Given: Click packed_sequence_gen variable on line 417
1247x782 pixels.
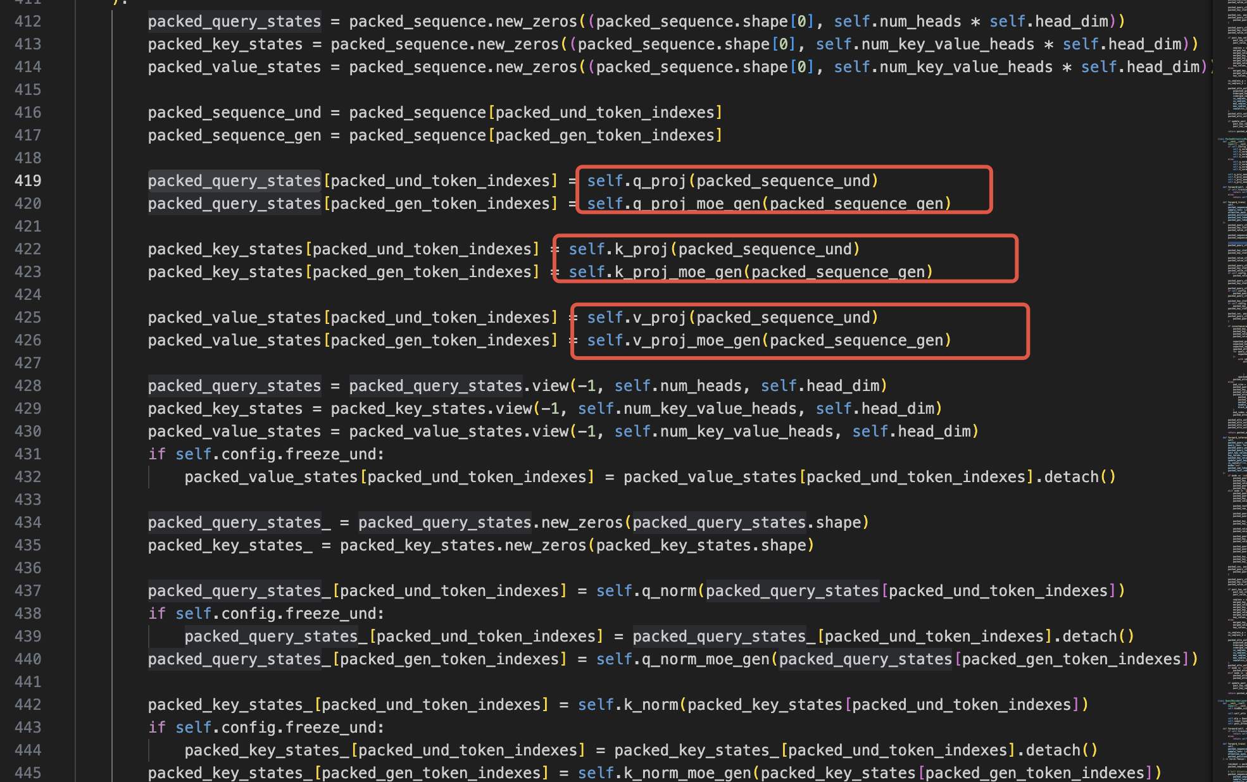Looking at the screenshot, I should [234, 135].
